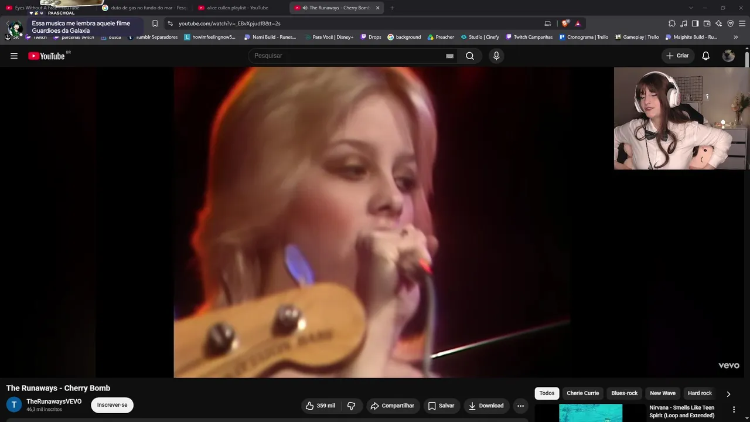This screenshot has height=422, width=750.
Task: Click the Cherry Bomb video player
Action: tap(371, 222)
